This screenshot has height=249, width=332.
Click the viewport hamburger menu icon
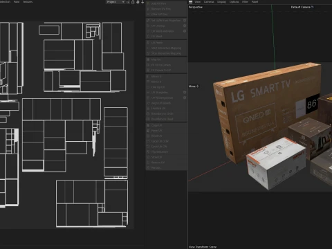[x=191, y=2]
